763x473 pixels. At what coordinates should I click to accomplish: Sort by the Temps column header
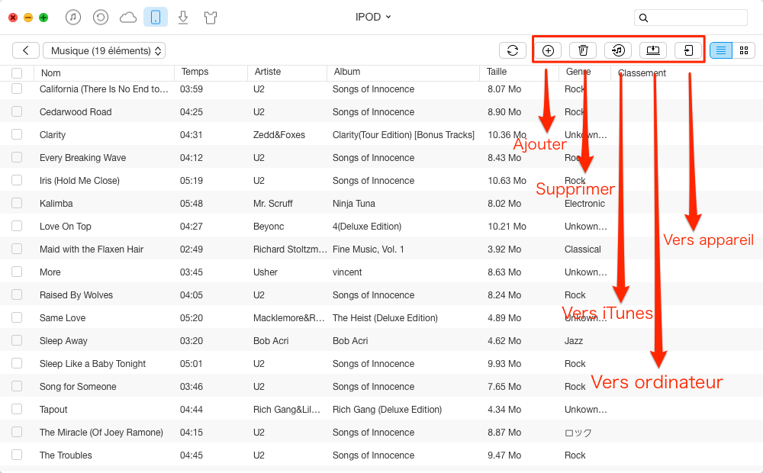pyautogui.click(x=195, y=72)
